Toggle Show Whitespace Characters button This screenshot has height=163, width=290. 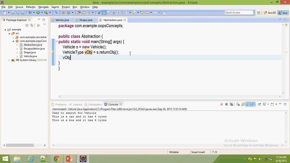[x=119, y=13]
